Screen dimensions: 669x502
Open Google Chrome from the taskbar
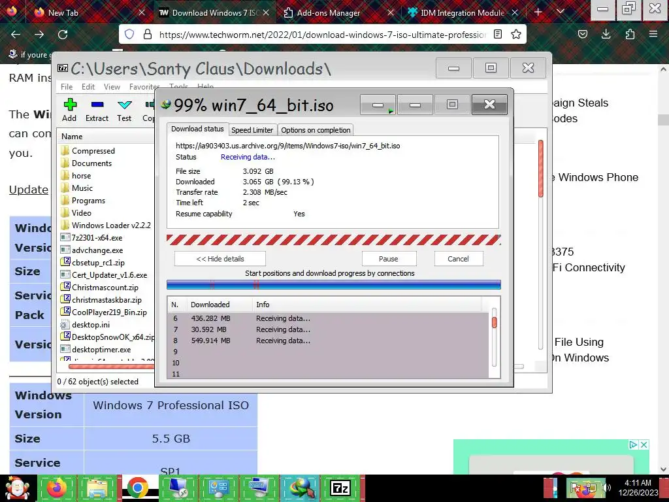[137, 488]
